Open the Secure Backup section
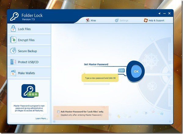The height and width of the screenshot is (134, 183). [29, 51]
